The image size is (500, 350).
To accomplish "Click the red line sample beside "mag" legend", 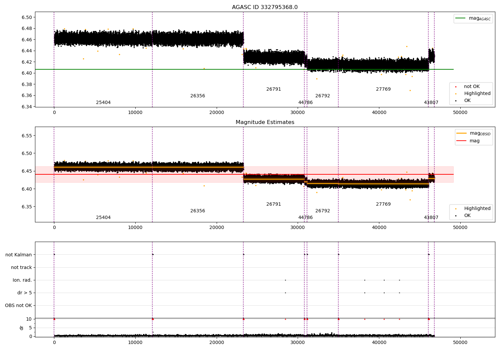I will point(461,141).
